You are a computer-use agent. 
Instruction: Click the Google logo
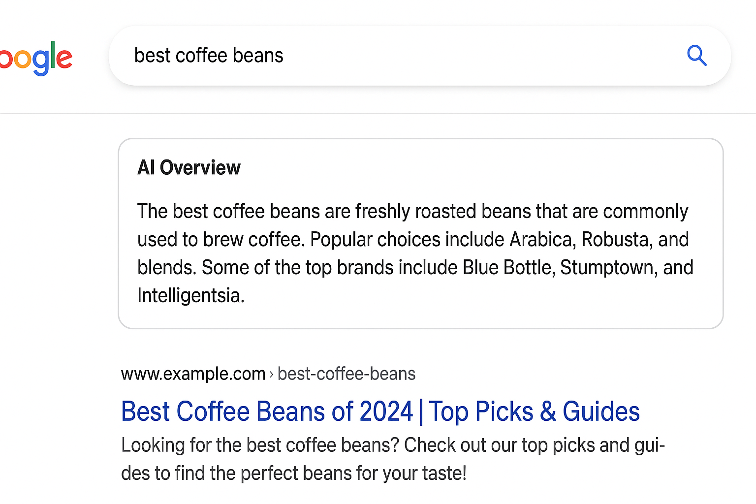[36, 58]
